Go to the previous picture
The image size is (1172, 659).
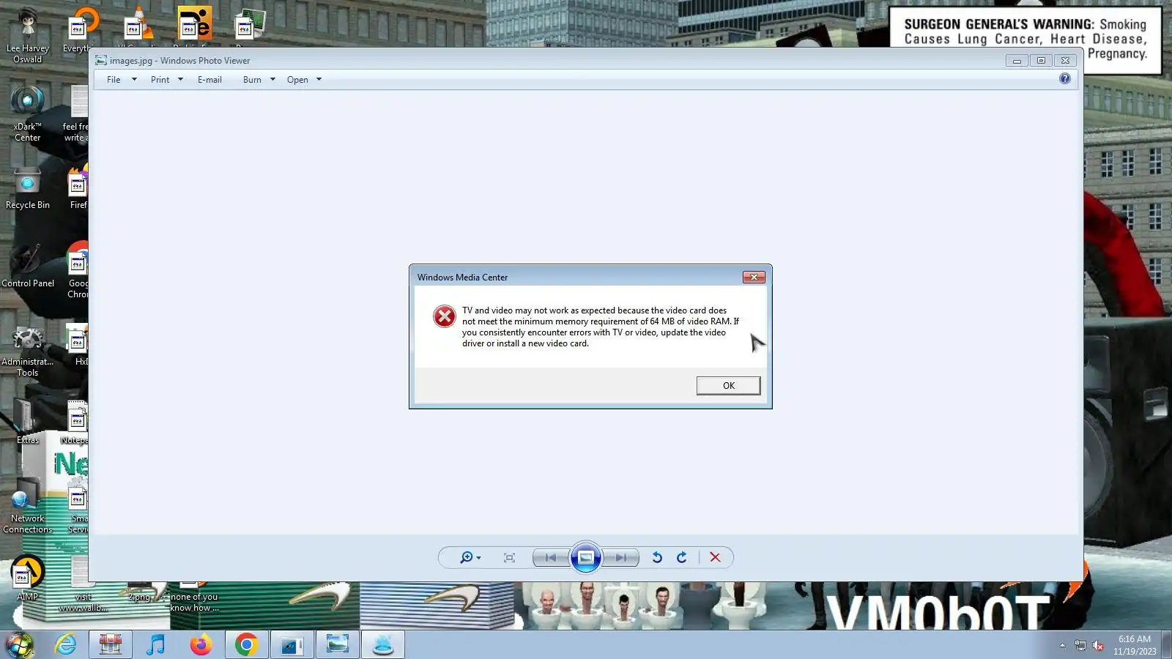click(x=551, y=558)
